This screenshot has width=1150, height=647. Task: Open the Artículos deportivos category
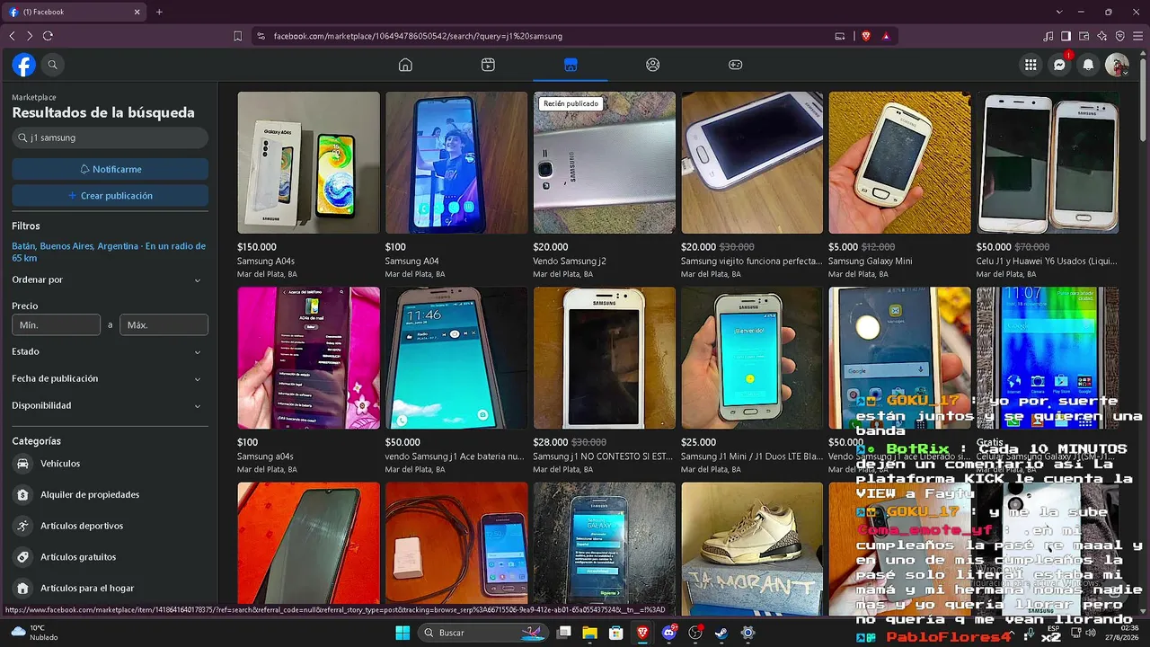(x=110, y=526)
